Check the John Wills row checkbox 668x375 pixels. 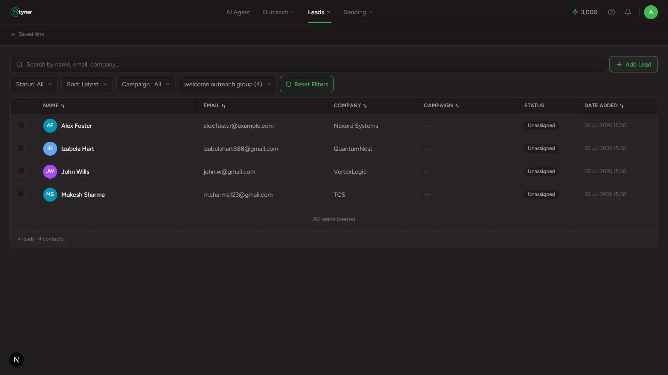(21, 171)
